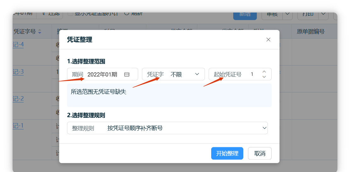
Task: Click the 凭证整理 dialog title
Action: pos(80,40)
